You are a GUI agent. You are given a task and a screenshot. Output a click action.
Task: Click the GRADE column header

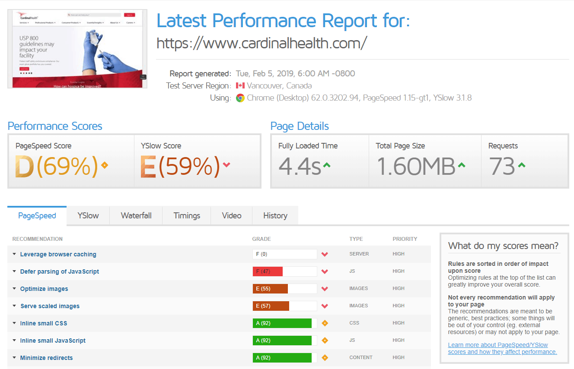pyautogui.click(x=261, y=239)
